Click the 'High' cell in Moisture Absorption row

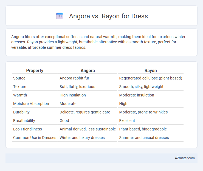pyautogui.click(x=123, y=104)
